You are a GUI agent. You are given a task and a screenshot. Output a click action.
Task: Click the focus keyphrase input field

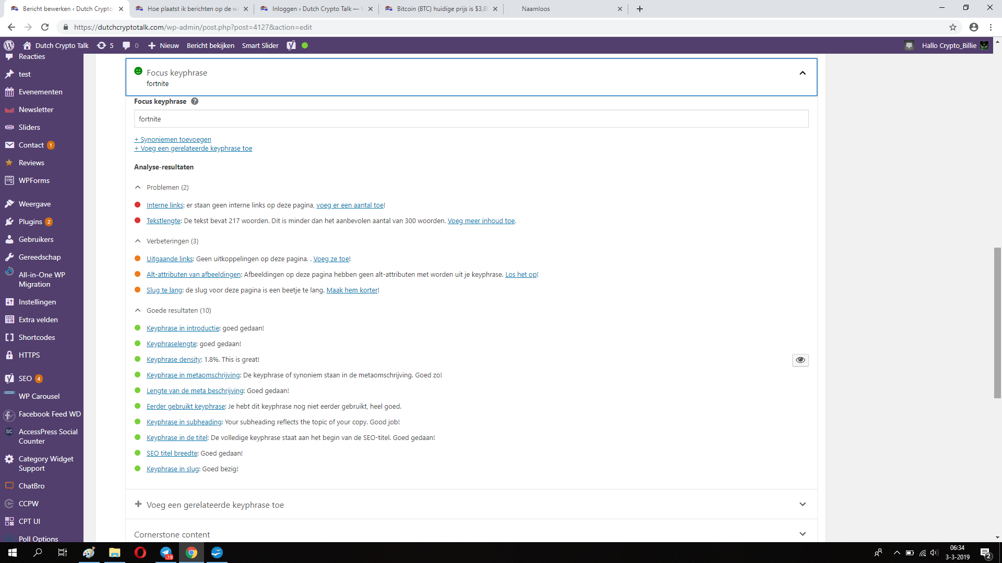(x=471, y=119)
